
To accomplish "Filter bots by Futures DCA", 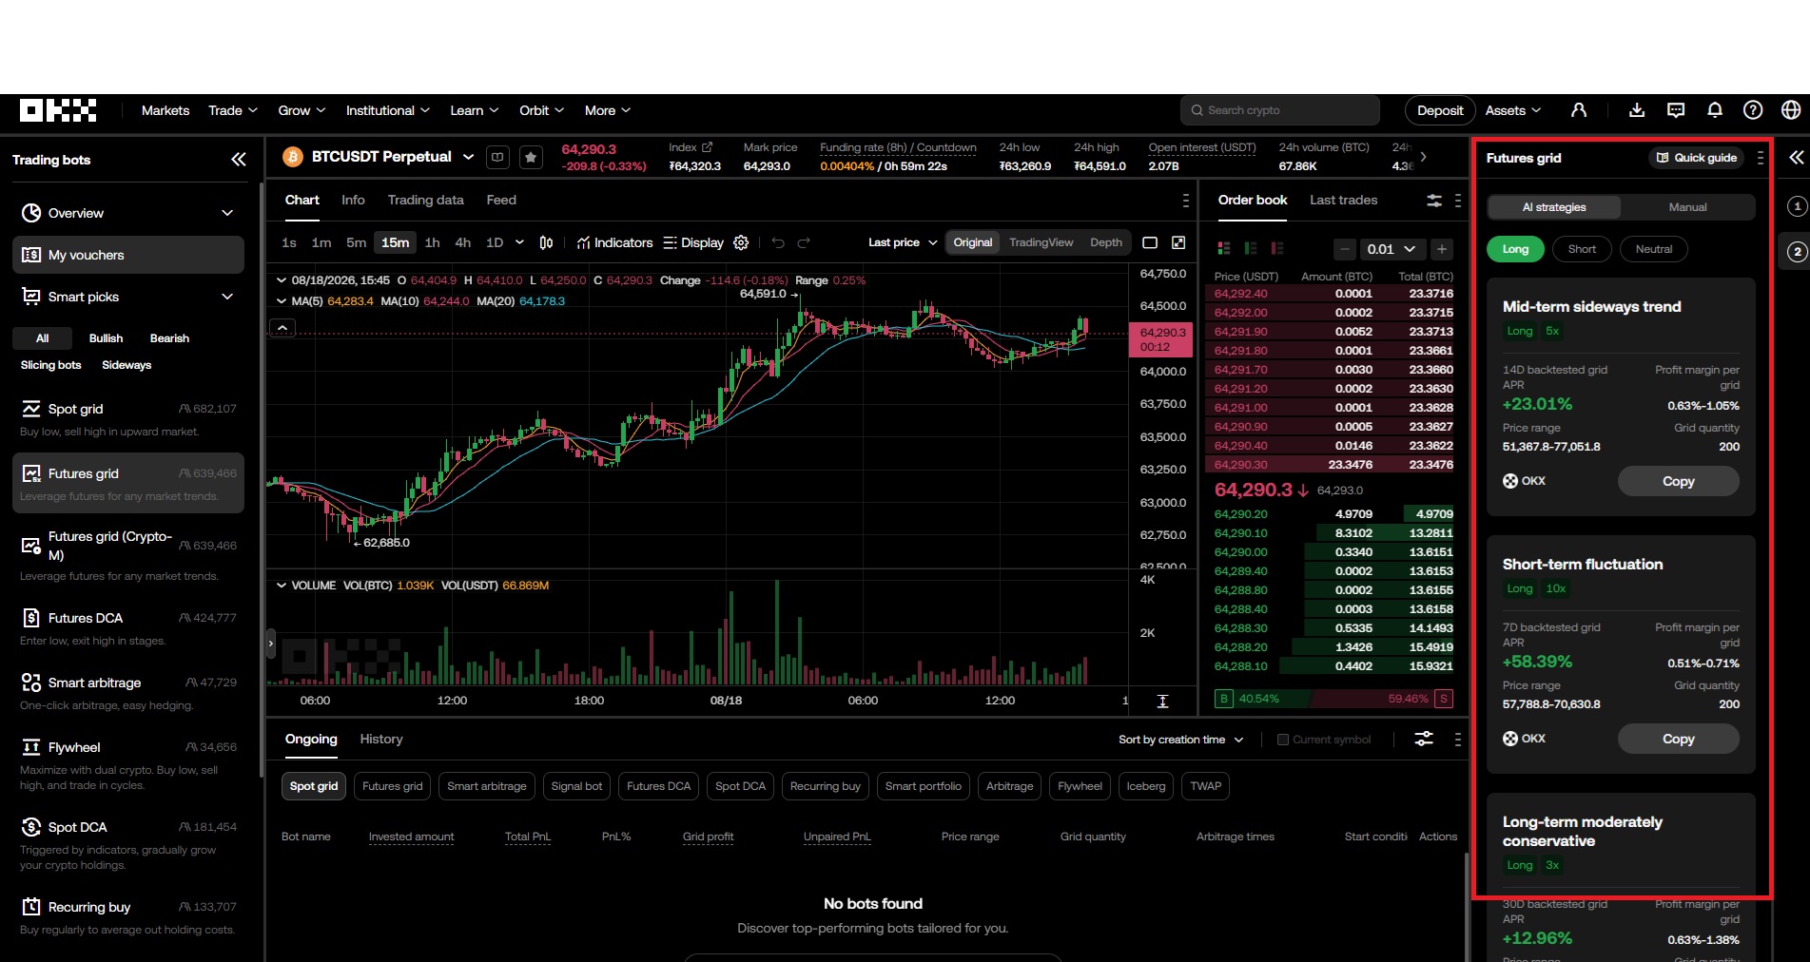I will click(x=658, y=786).
